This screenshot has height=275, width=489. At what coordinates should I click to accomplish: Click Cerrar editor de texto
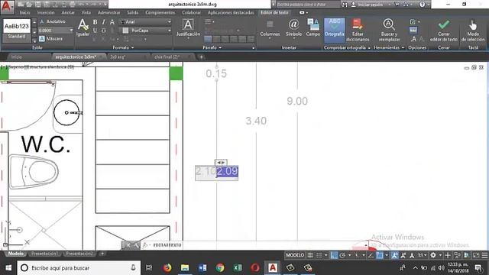click(443, 31)
